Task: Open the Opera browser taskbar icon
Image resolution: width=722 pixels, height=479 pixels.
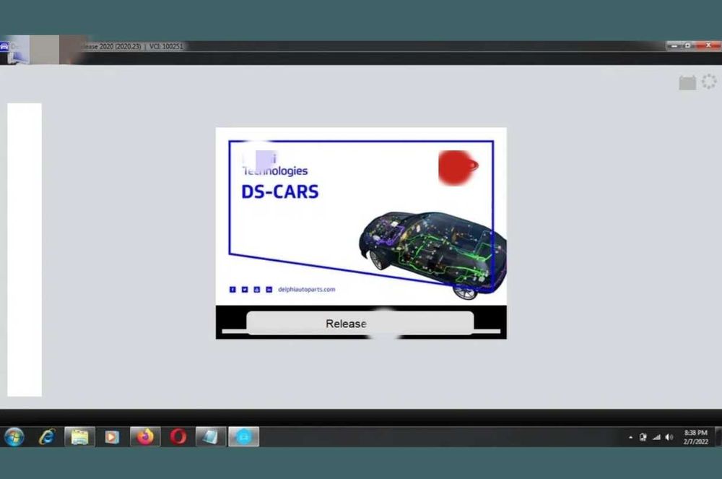Action: point(178,436)
